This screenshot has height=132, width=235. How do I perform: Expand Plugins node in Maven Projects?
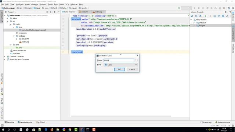194,26
